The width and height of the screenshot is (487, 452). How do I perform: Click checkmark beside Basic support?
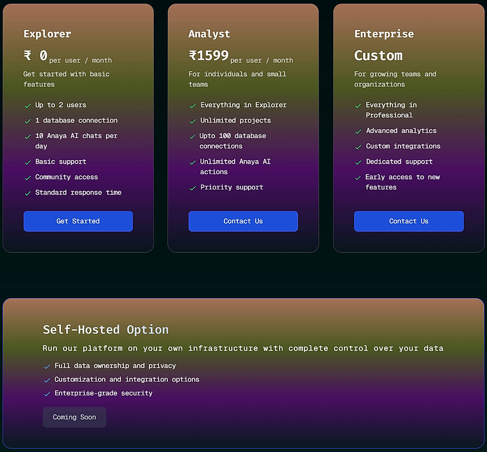click(28, 163)
